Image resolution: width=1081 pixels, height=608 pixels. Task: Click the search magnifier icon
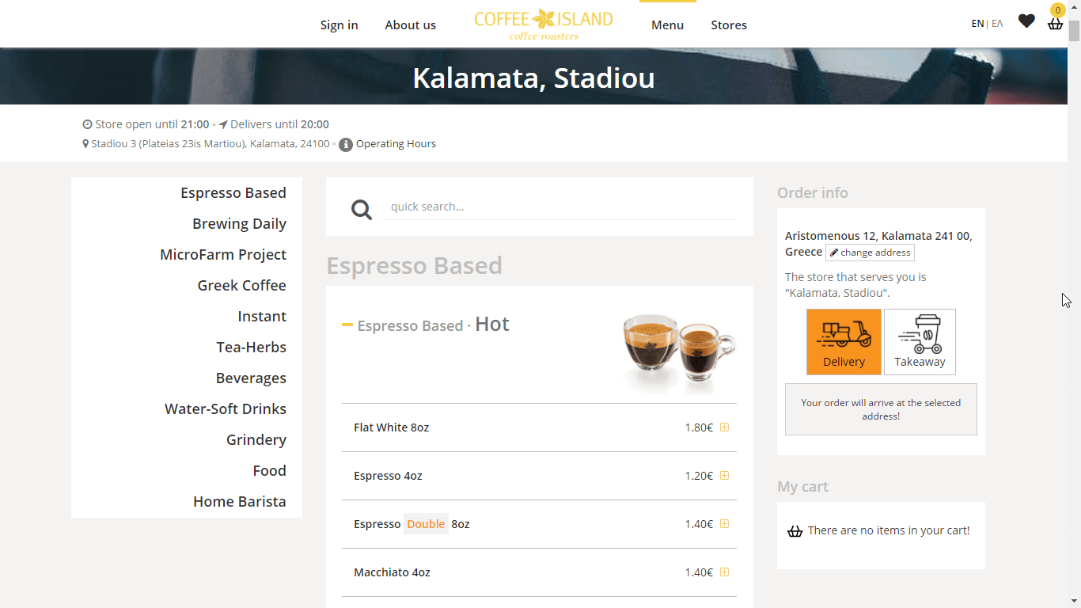click(x=362, y=209)
